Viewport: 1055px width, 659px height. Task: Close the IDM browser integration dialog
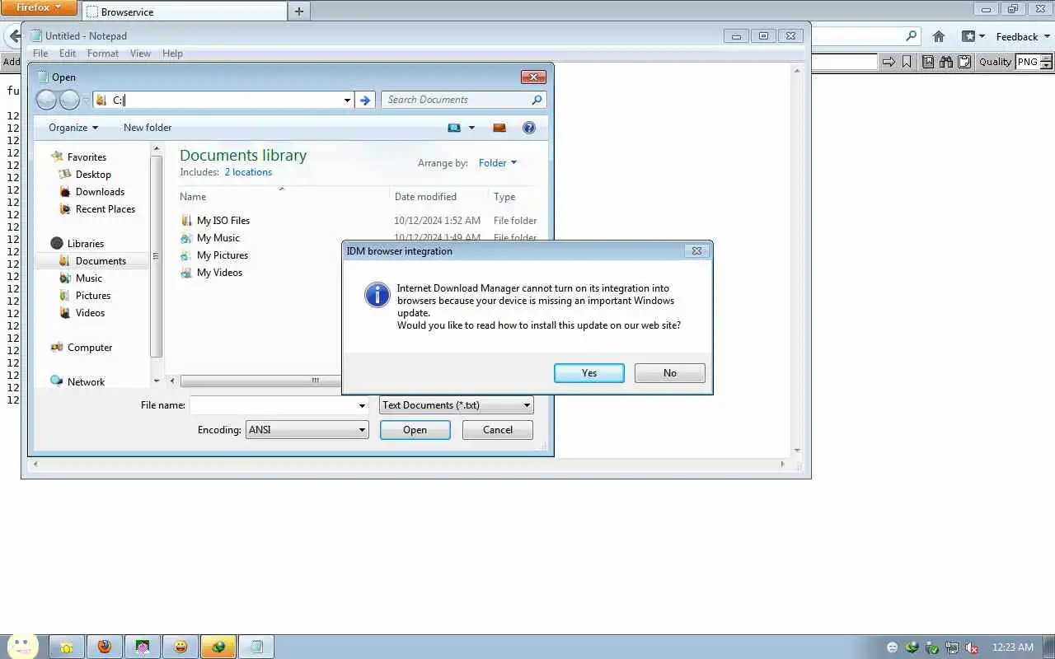[696, 251]
